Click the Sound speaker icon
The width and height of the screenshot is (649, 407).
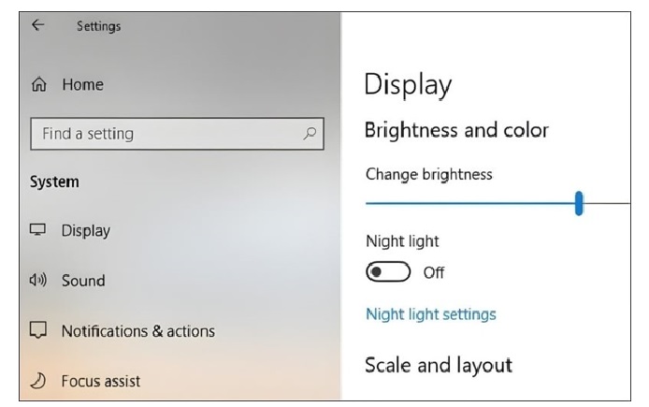[x=39, y=281]
